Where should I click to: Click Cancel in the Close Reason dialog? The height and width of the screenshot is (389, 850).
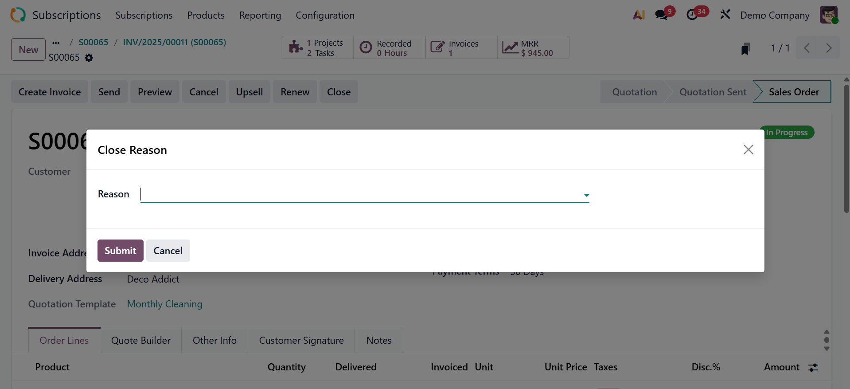(168, 251)
